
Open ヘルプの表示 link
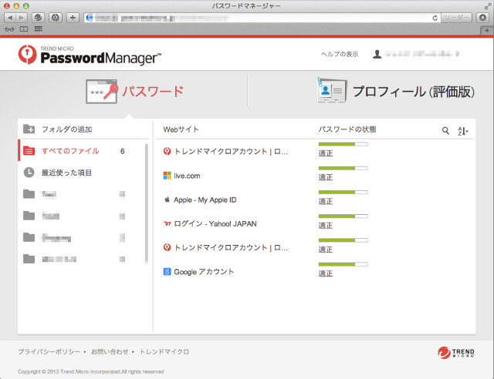coord(340,54)
